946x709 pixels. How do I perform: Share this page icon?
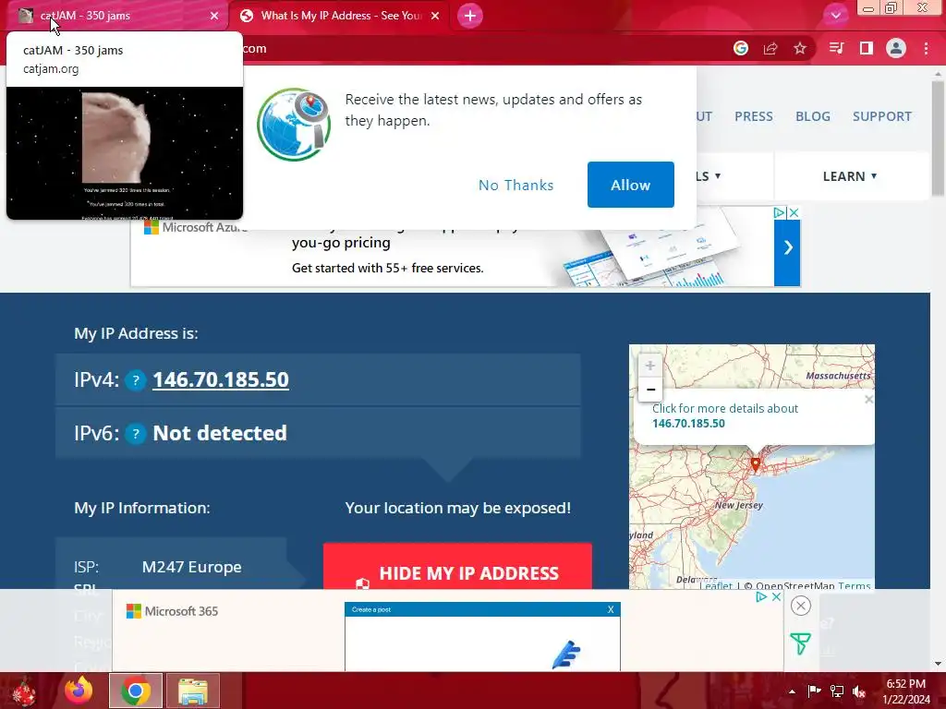click(x=770, y=48)
